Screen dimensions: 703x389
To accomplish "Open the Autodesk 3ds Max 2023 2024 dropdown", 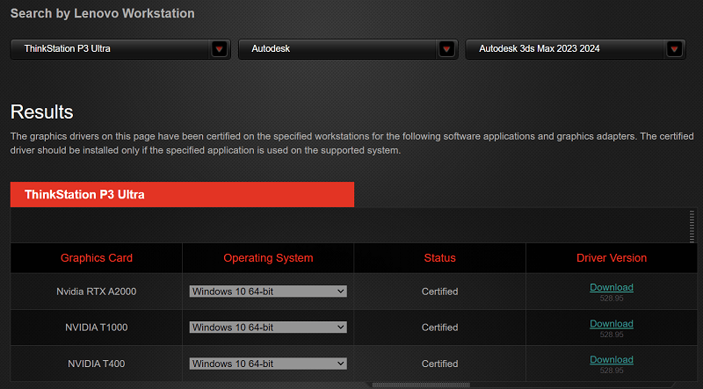I will point(576,49).
